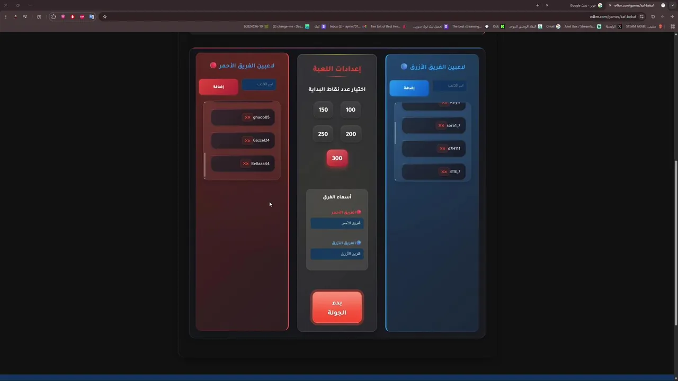Select 200 starting points
The width and height of the screenshot is (678, 381).
(x=351, y=134)
